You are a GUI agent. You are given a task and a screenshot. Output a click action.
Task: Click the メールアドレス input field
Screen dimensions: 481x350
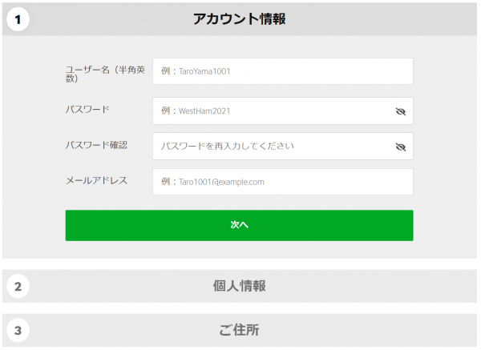[x=283, y=182]
